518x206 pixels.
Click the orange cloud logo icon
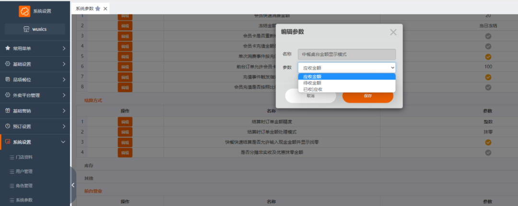[24, 11]
